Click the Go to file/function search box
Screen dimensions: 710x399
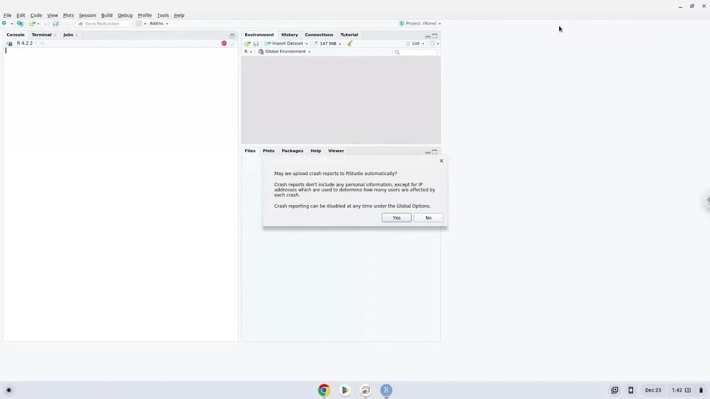[x=104, y=23]
